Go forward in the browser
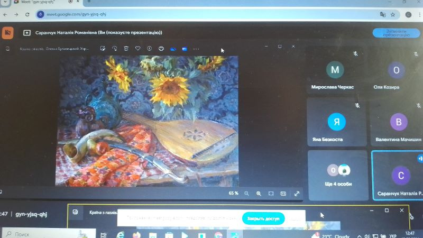Image resolution: width=423 pixels, height=238 pixels. (16, 15)
